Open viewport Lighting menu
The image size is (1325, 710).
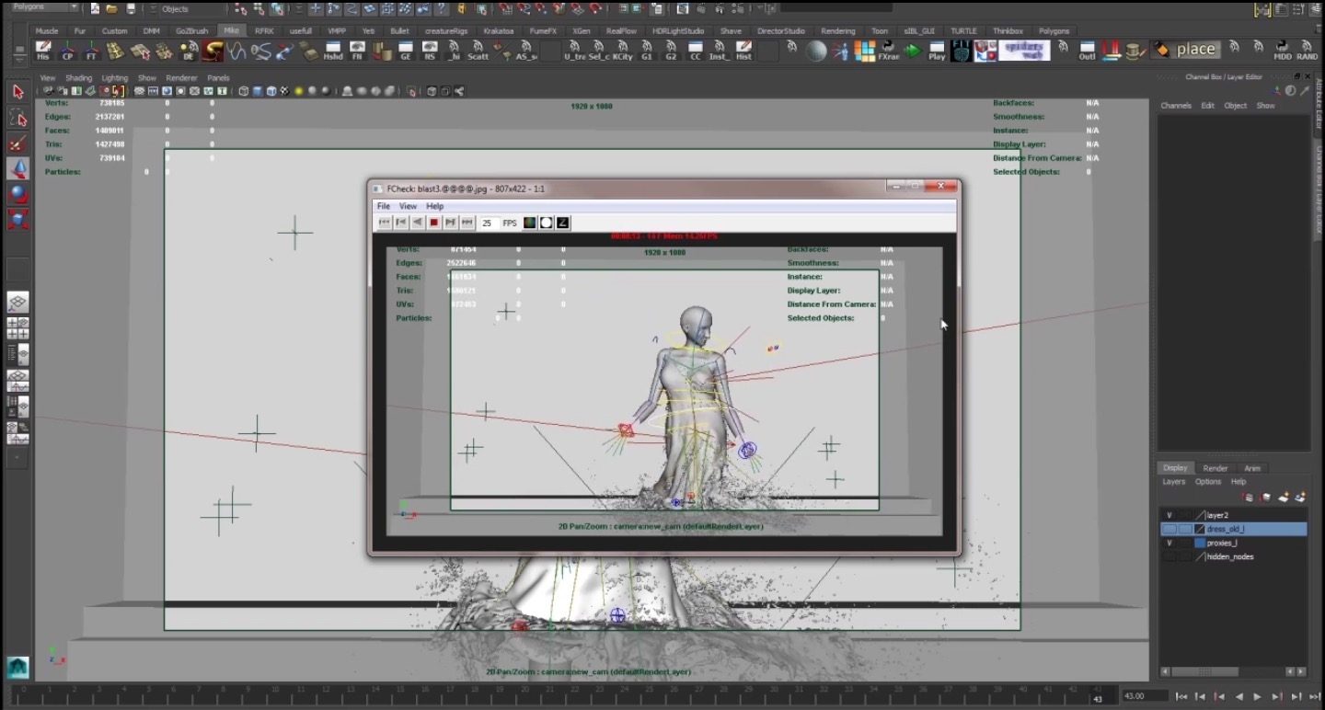pos(115,78)
